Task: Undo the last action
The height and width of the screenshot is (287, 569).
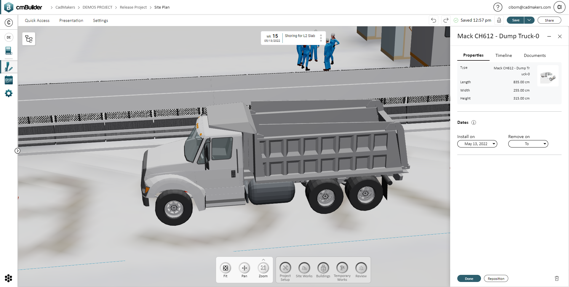Action: (434, 20)
